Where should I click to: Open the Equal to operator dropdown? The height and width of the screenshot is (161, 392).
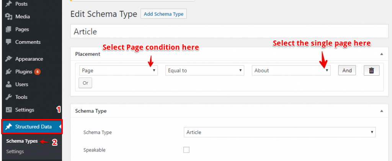coord(205,71)
